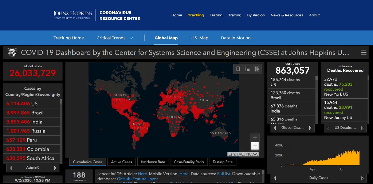Open the Testing navigation item
Screen dimensions: 373x184
[216, 15]
